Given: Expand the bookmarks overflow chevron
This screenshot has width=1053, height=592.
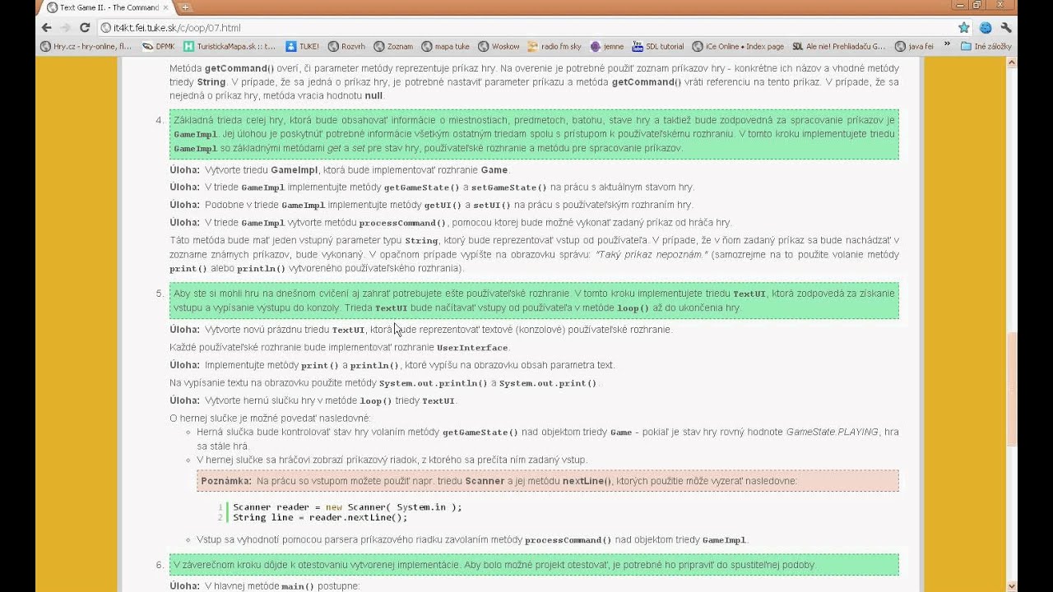Looking at the screenshot, I should click(947, 46).
